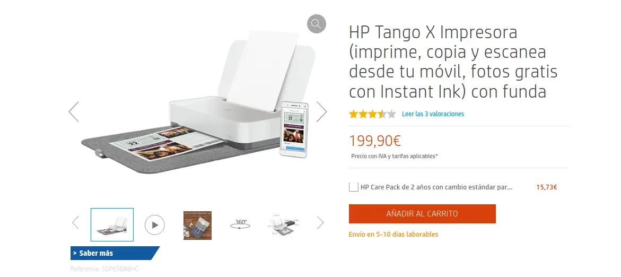621x277 pixels.
Task: Click the HP Care Pack option label
Action: tap(436, 187)
